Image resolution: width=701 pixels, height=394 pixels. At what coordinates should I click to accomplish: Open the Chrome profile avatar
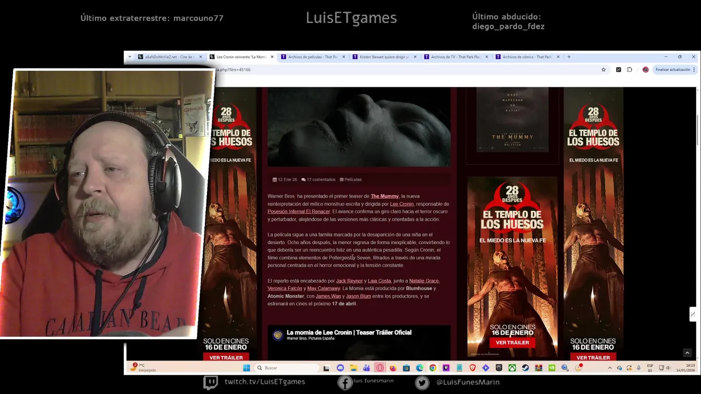646,69
